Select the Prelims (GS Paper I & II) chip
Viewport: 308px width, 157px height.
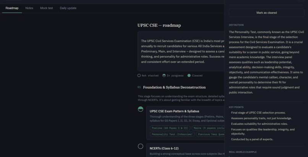(x=170, y=128)
